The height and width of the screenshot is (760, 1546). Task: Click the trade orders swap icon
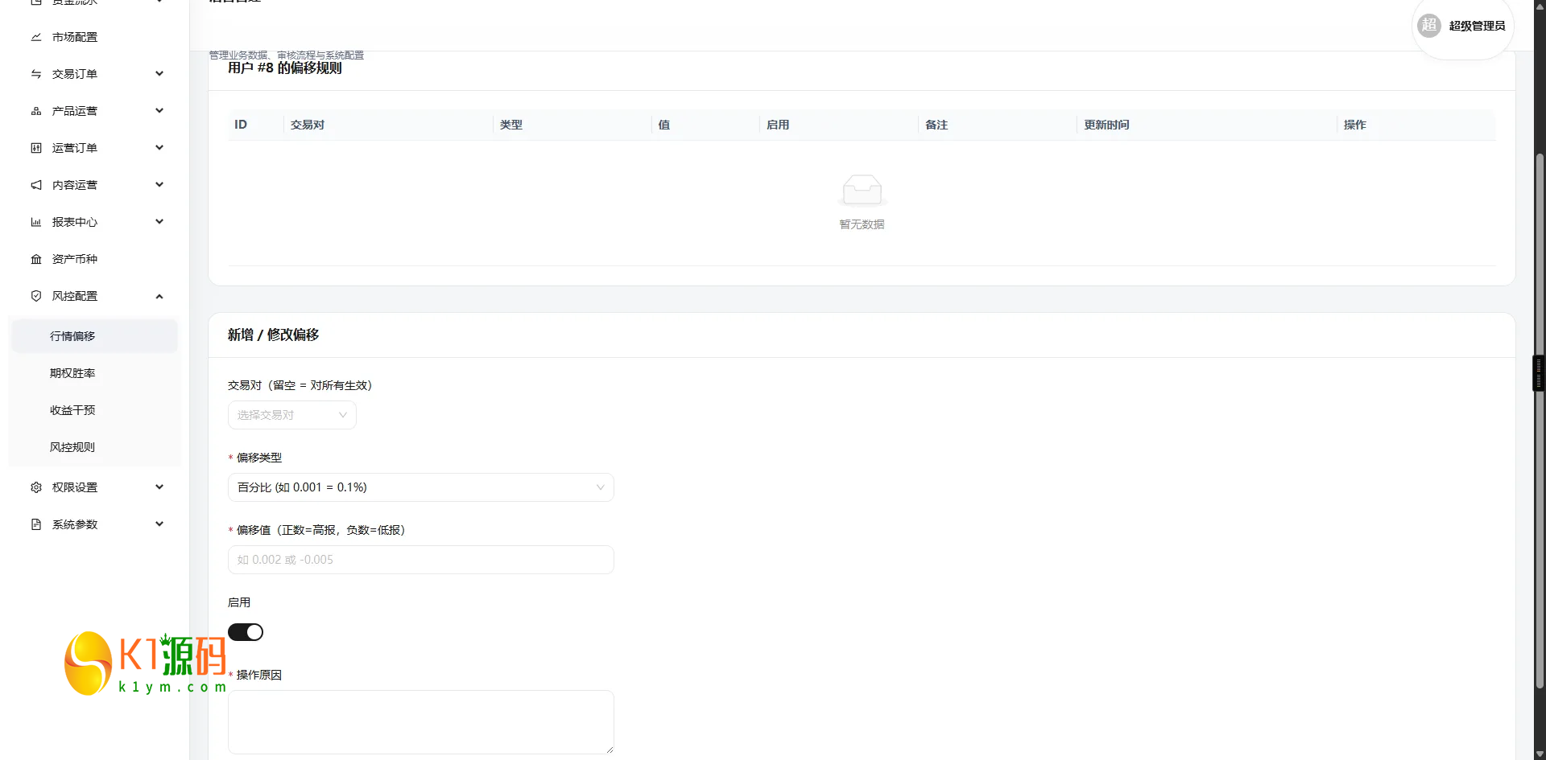pos(36,74)
